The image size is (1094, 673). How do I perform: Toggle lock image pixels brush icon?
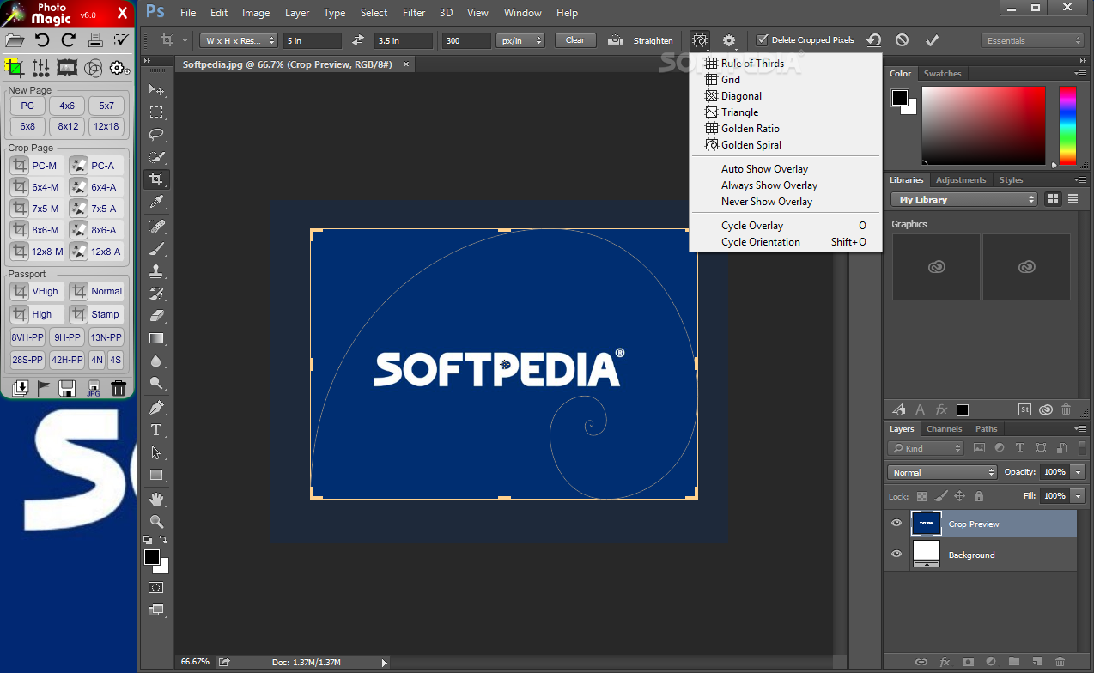(x=940, y=496)
